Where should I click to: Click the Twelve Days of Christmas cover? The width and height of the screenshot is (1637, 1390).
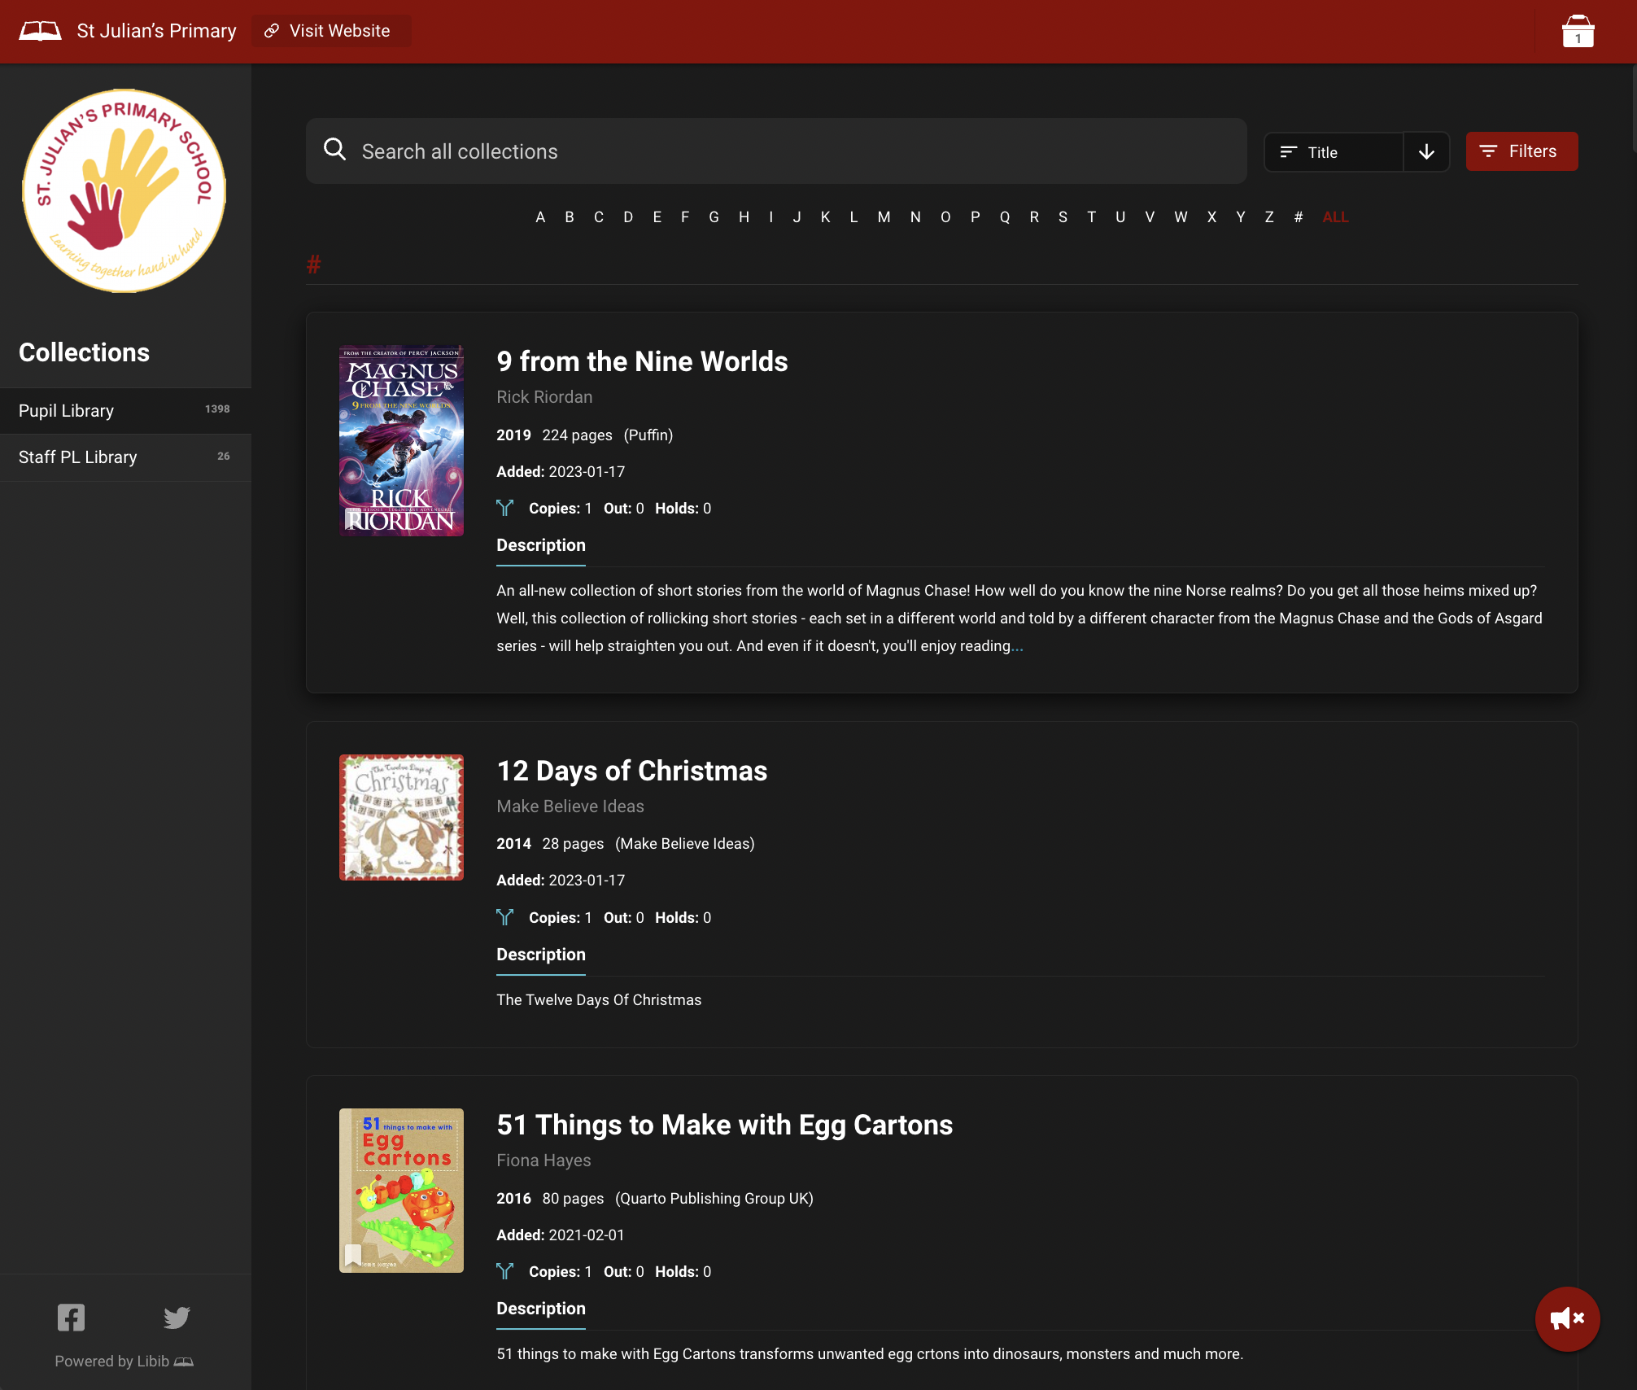[401, 817]
